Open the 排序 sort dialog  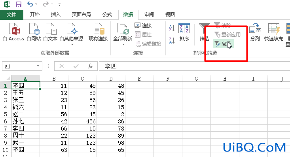(184, 32)
